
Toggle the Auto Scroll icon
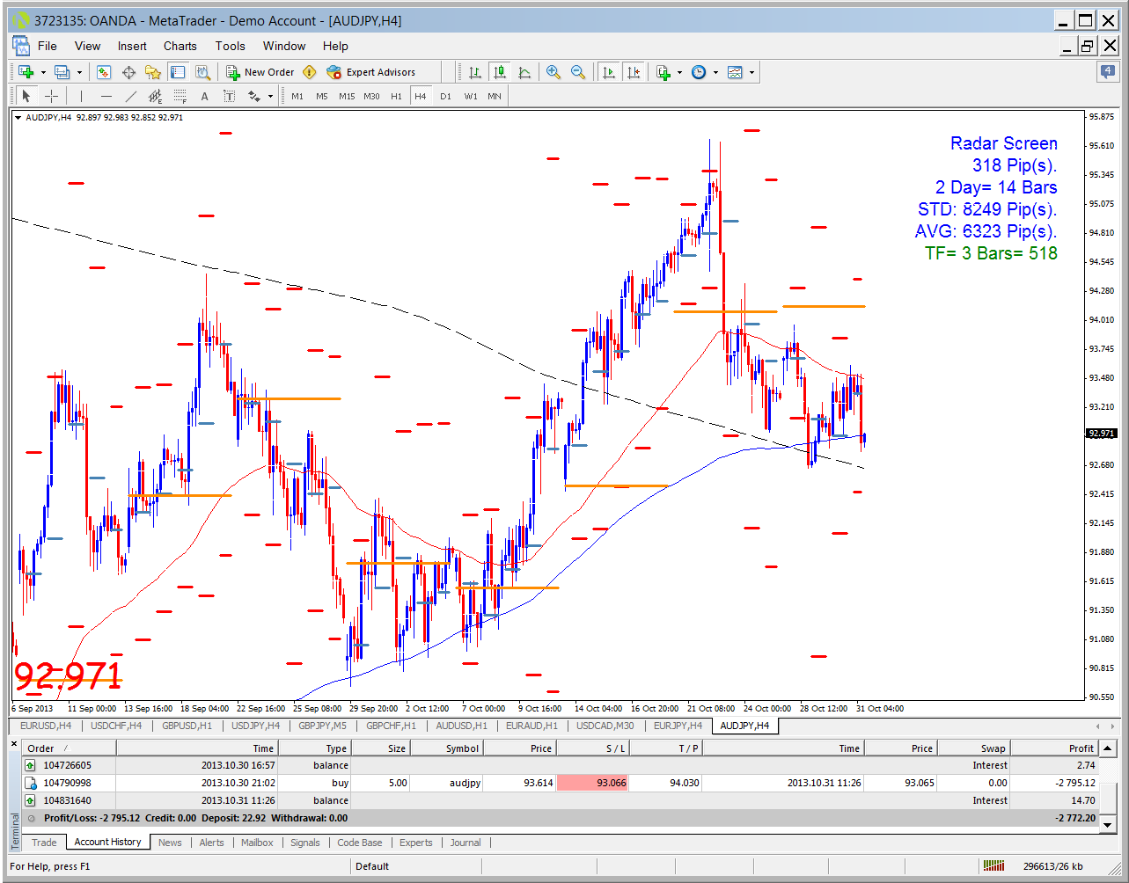608,72
